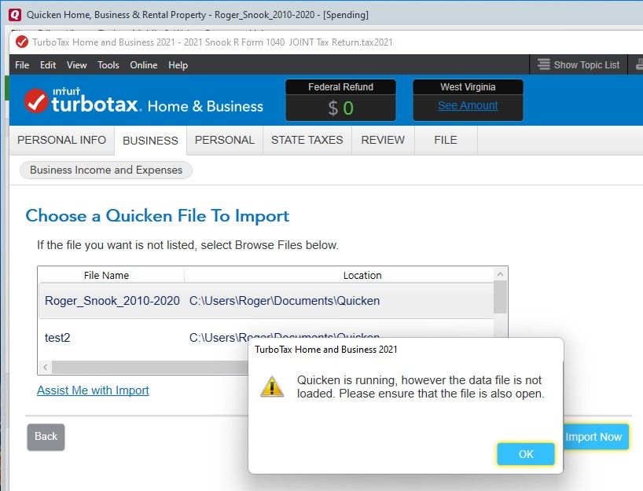Click the warning triangle icon in dialog
The height and width of the screenshot is (491, 643).
pos(272,387)
